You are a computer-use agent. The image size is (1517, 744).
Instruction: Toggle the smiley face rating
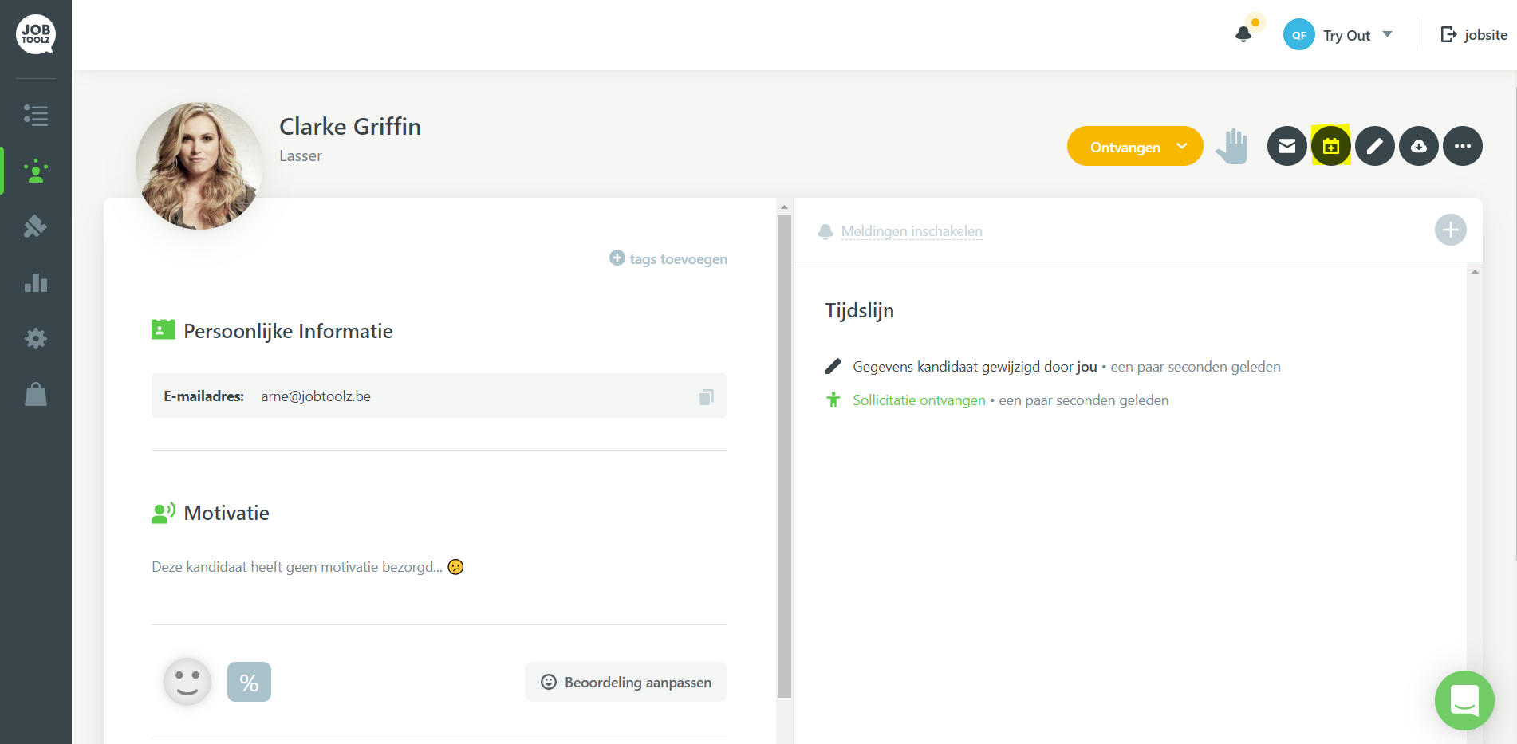click(187, 682)
